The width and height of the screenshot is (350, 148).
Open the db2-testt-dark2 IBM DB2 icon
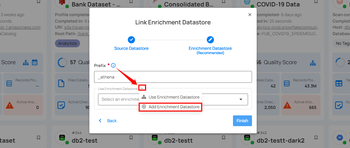(247, 138)
